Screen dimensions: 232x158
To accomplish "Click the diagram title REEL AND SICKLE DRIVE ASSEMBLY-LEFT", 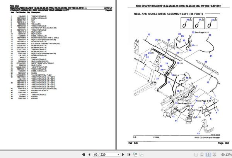I will [168, 14].
